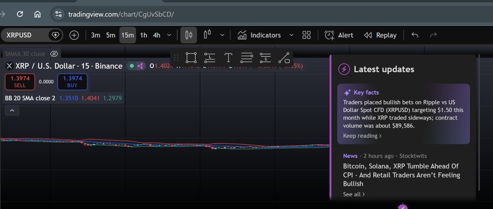The width and height of the screenshot is (493, 209).
Task: Select the candles chart style
Action: tap(188, 35)
